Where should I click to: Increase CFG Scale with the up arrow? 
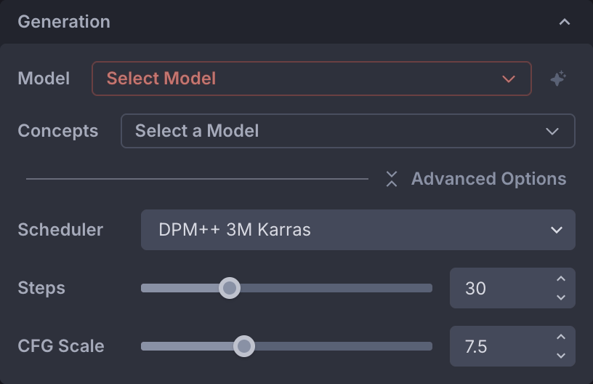point(560,337)
